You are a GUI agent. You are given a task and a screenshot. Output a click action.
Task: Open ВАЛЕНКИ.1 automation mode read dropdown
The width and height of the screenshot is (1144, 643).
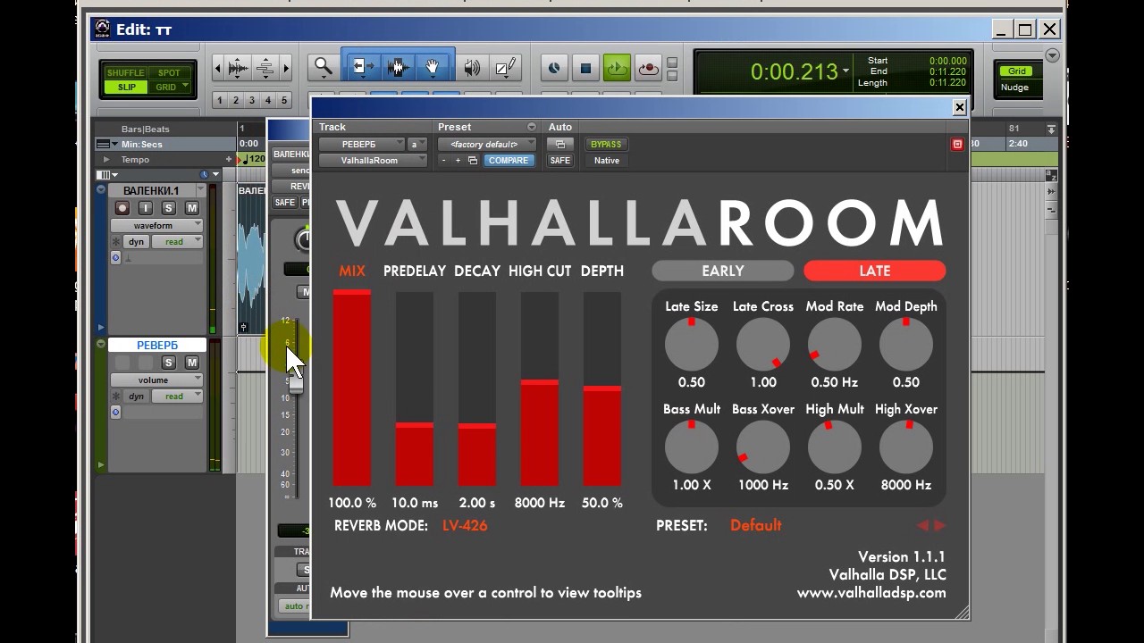tap(177, 242)
